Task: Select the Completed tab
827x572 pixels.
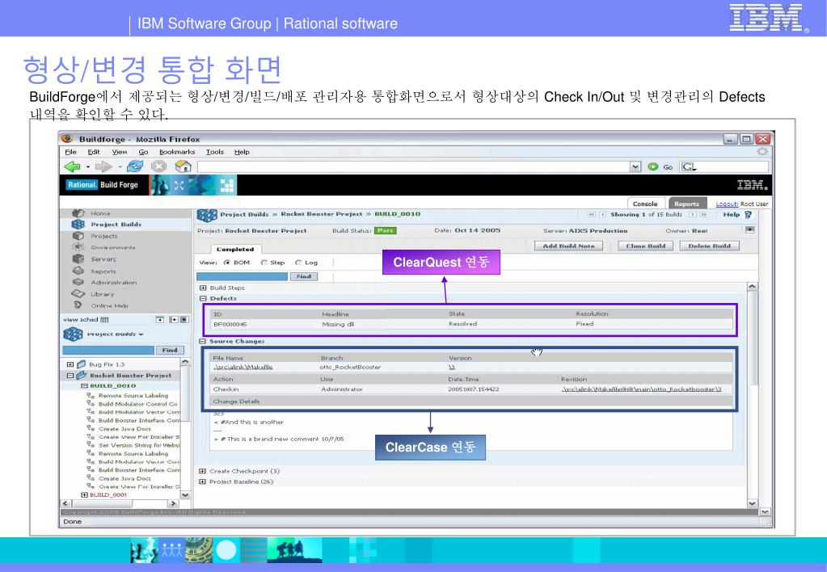Action: click(235, 250)
